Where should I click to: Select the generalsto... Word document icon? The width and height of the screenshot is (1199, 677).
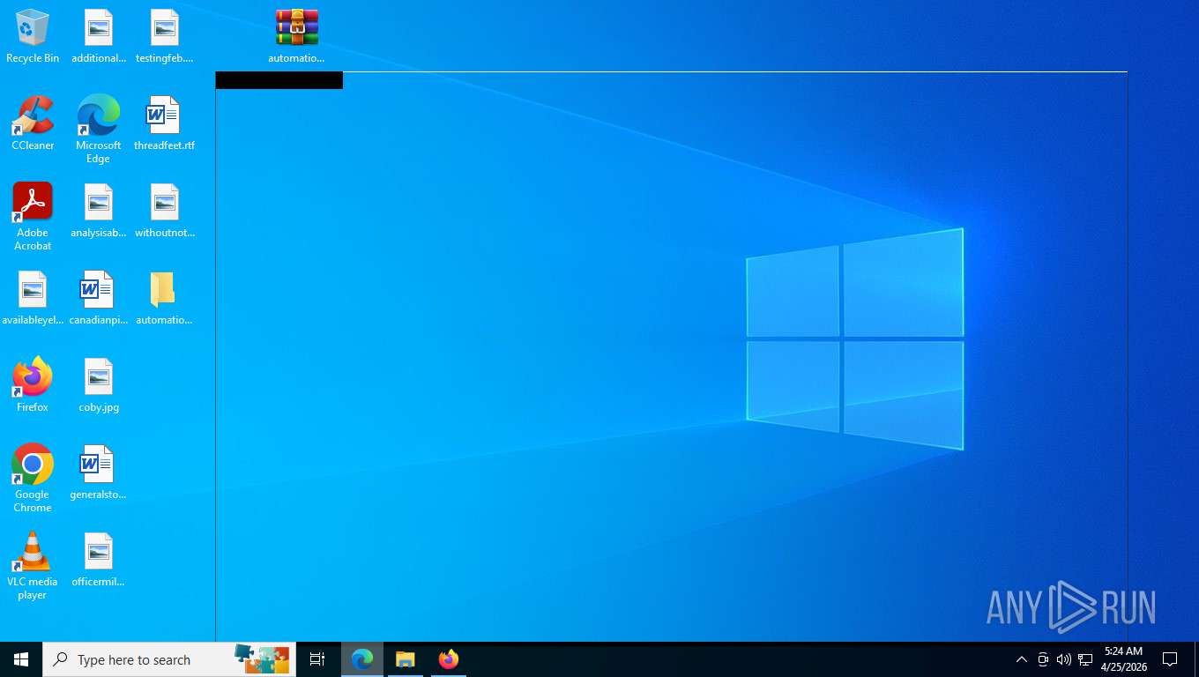point(99,472)
